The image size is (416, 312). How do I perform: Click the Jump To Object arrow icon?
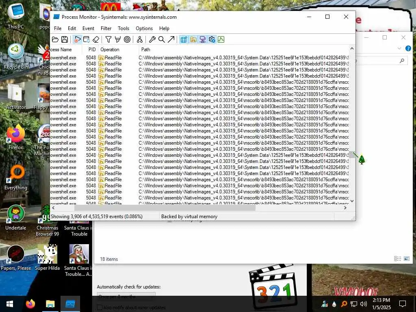pyautogui.click(x=171, y=39)
